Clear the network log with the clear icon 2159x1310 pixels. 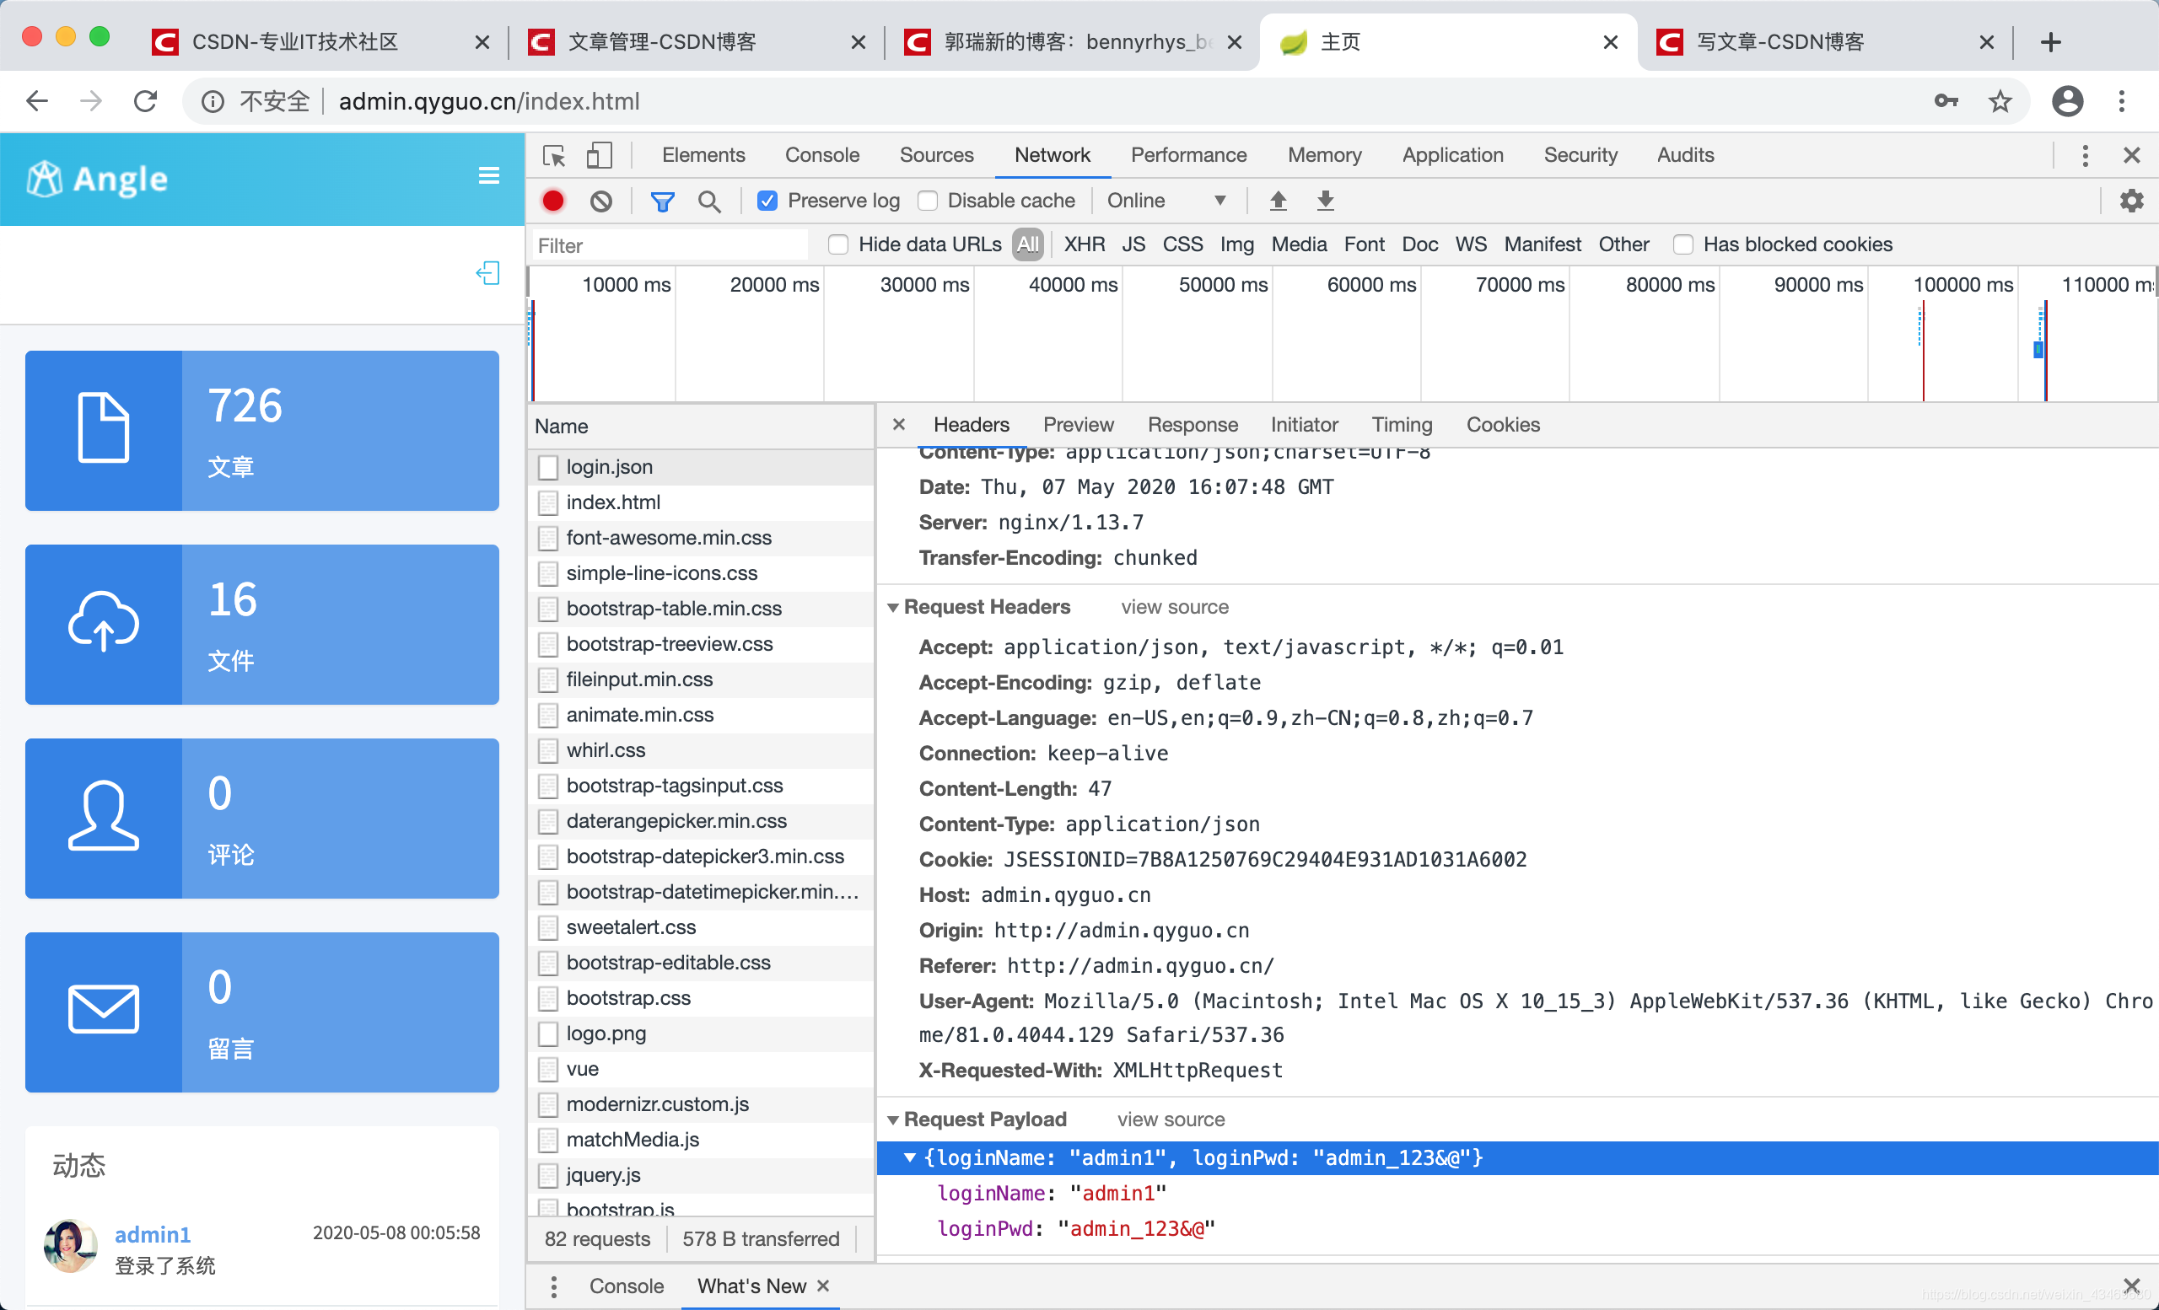point(601,201)
